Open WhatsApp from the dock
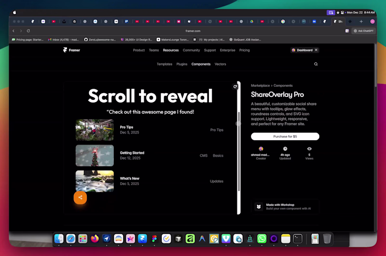 [x=262, y=239]
